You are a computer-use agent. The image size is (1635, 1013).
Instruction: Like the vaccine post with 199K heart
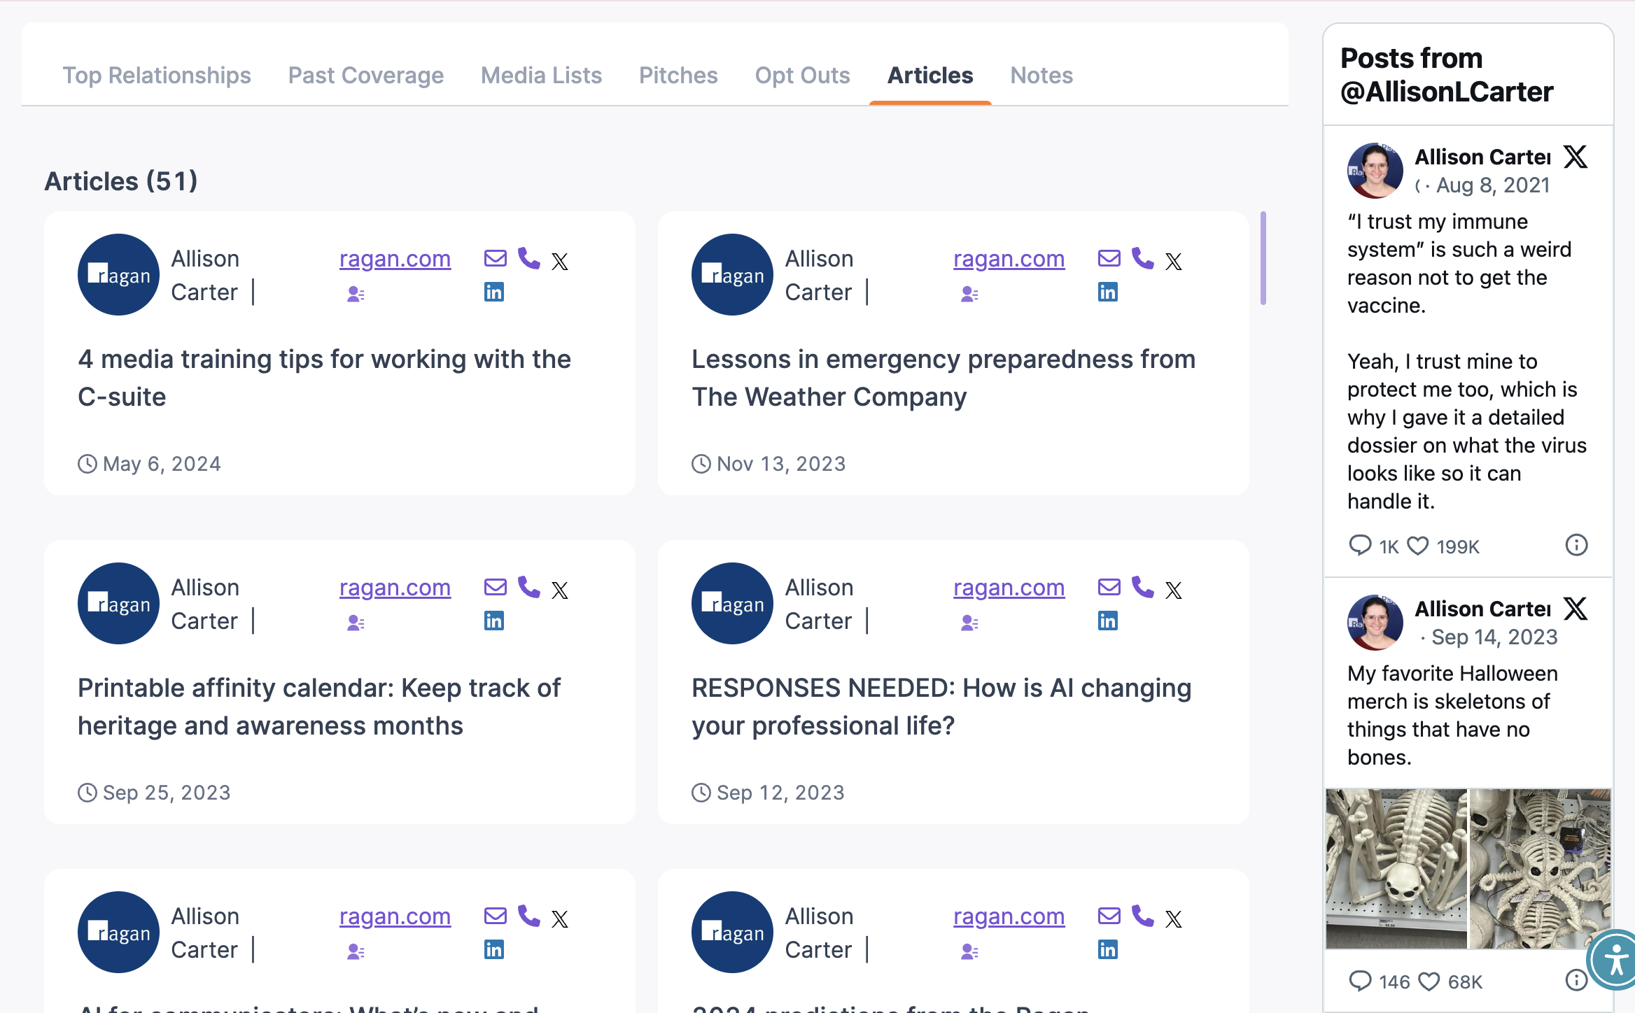click(x=1418, y=546)
